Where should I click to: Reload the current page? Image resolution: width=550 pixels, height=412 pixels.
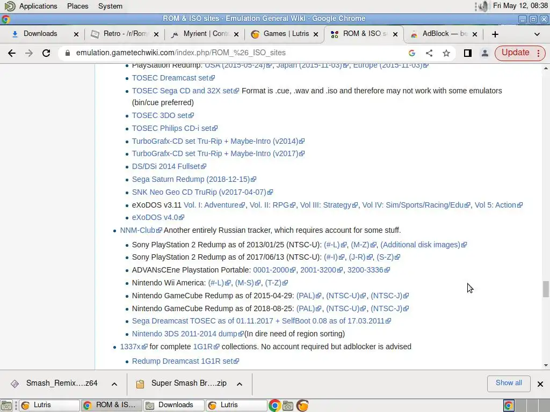coord(46,53)
